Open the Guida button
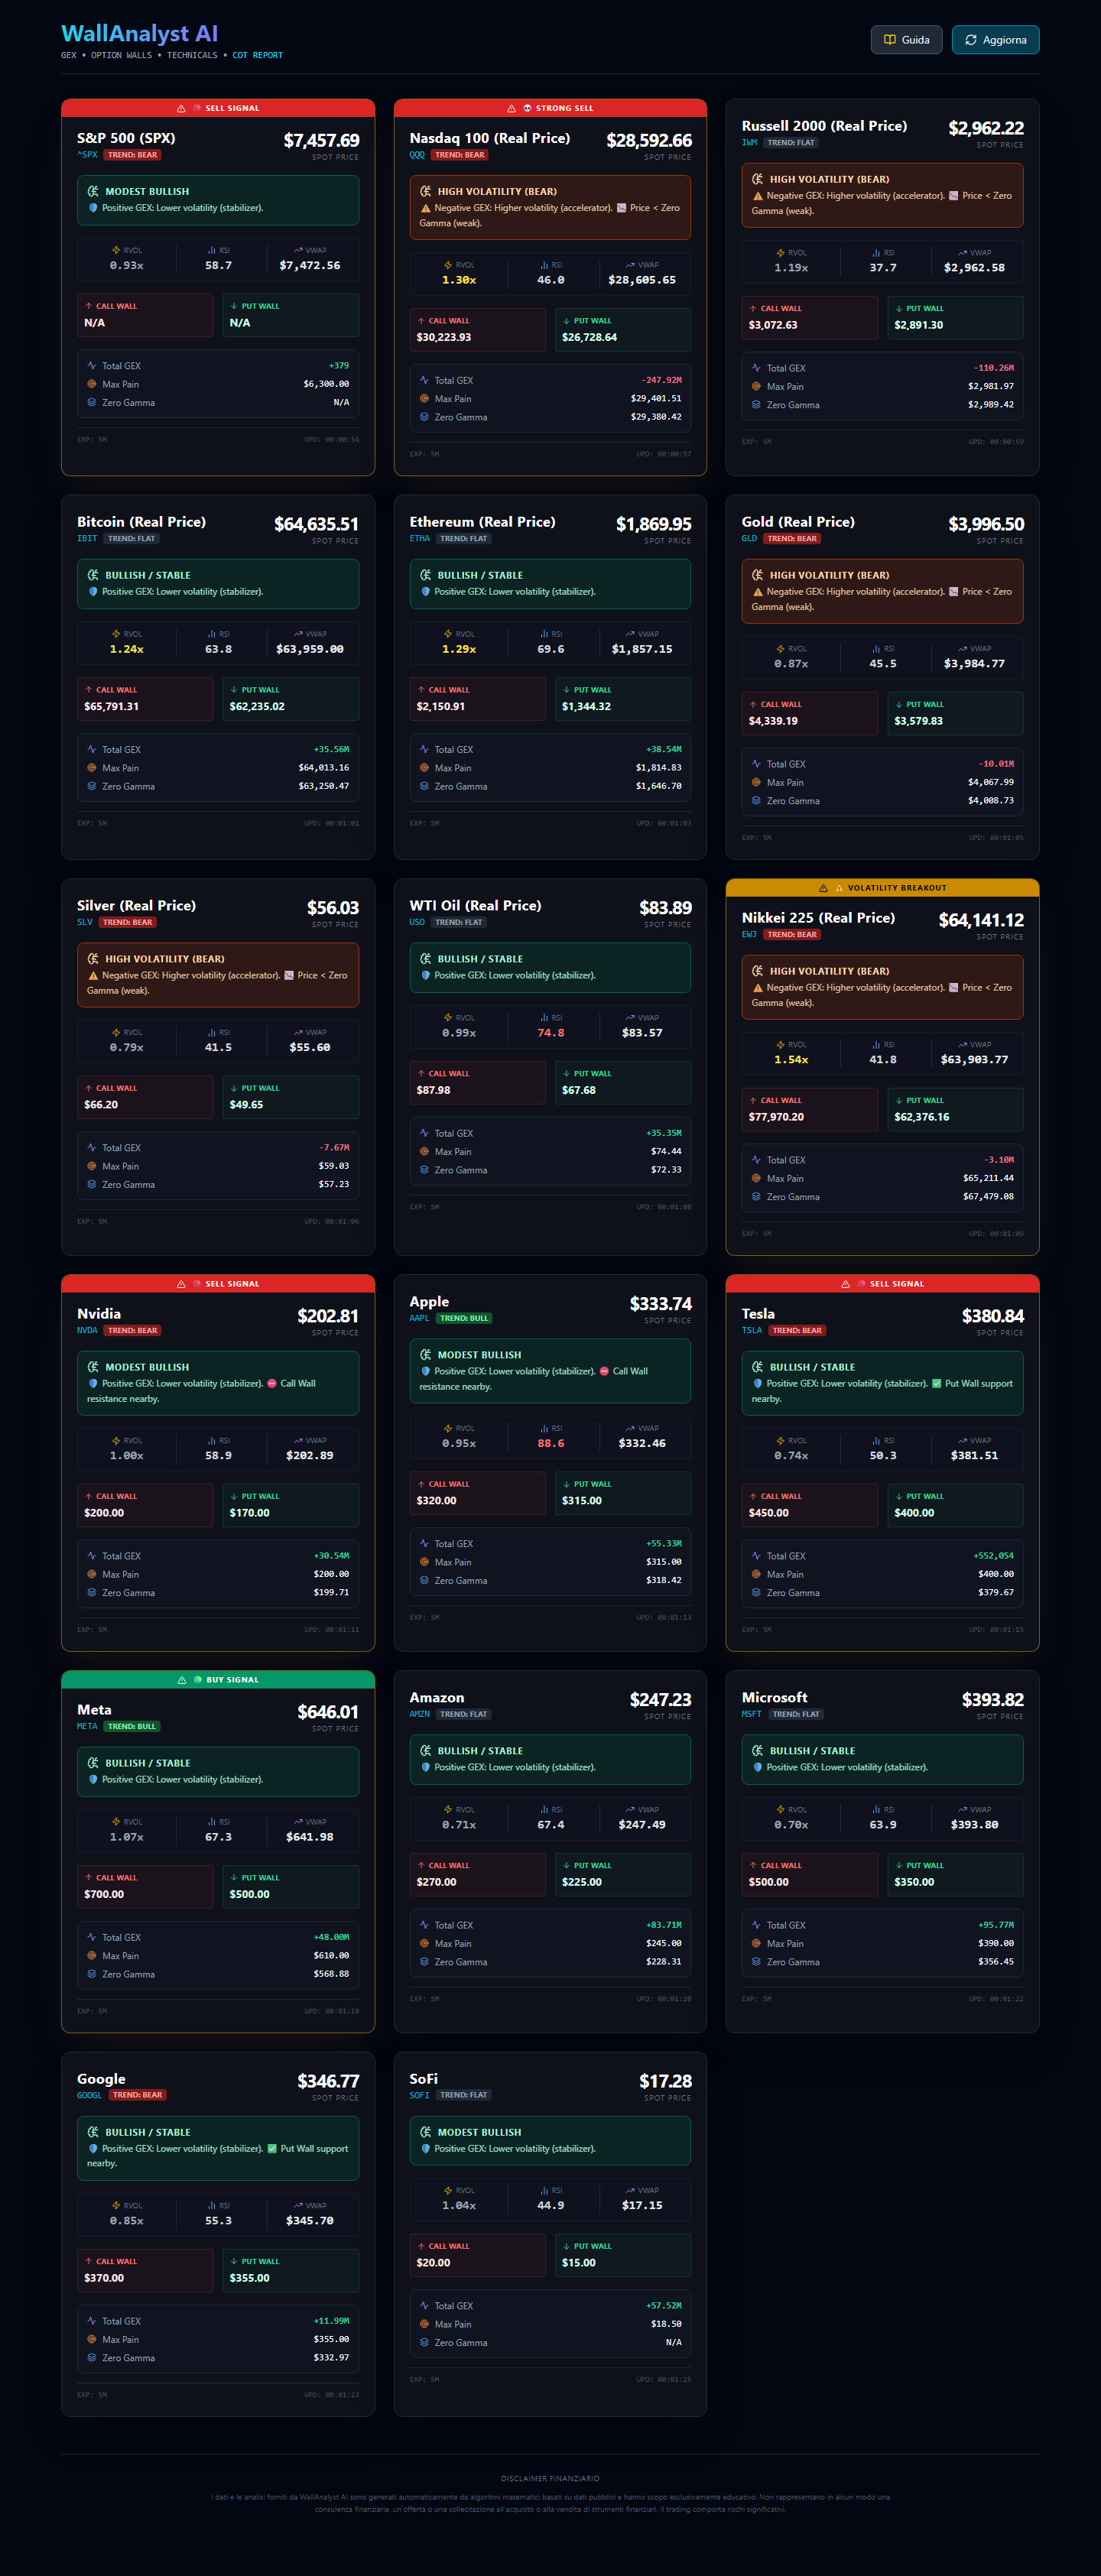Image resolution: width=1101 pixels, height=2576 pixels. tap(906, 40)
